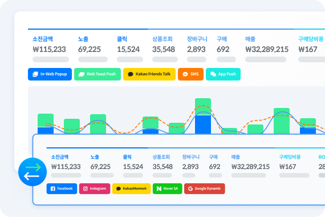Click the lower panel 노출 label
This screenshot has width=325, height=217.
tap(95, 157)
